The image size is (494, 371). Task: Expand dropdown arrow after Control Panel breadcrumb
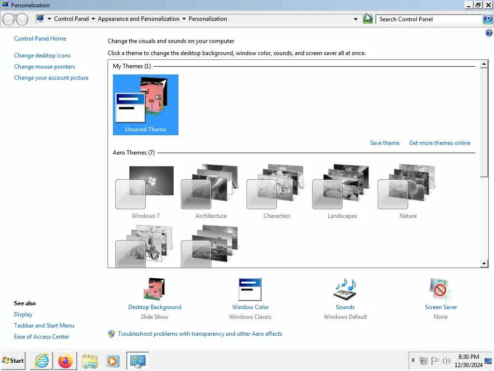[x=93, y=19]
